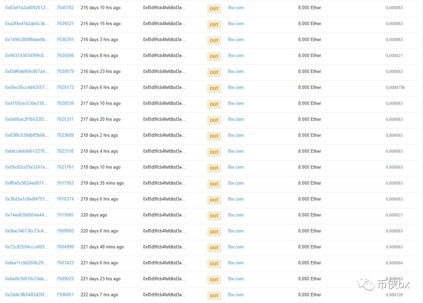
Task: View block 7625317
Action: (x=65, y=119)
